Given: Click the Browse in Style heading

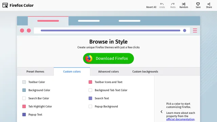Looking at the screenshot, I should click(108, 42).
